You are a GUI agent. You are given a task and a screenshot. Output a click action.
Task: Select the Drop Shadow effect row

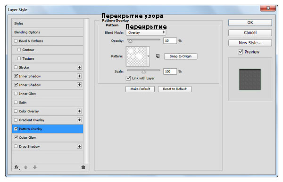coord(48,146)
